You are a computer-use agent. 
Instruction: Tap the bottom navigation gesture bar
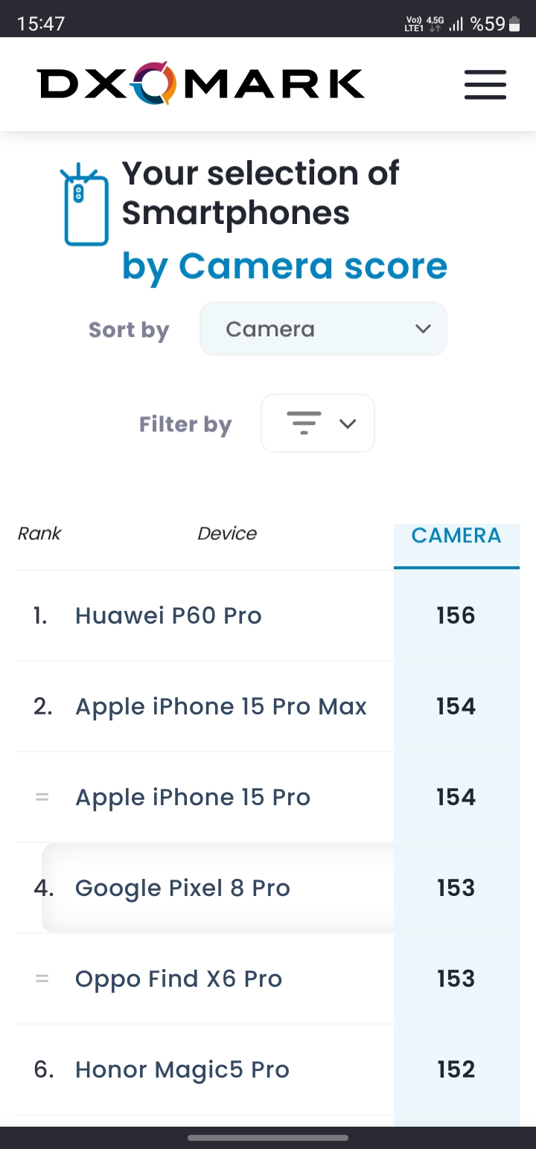click(268, 1138)
